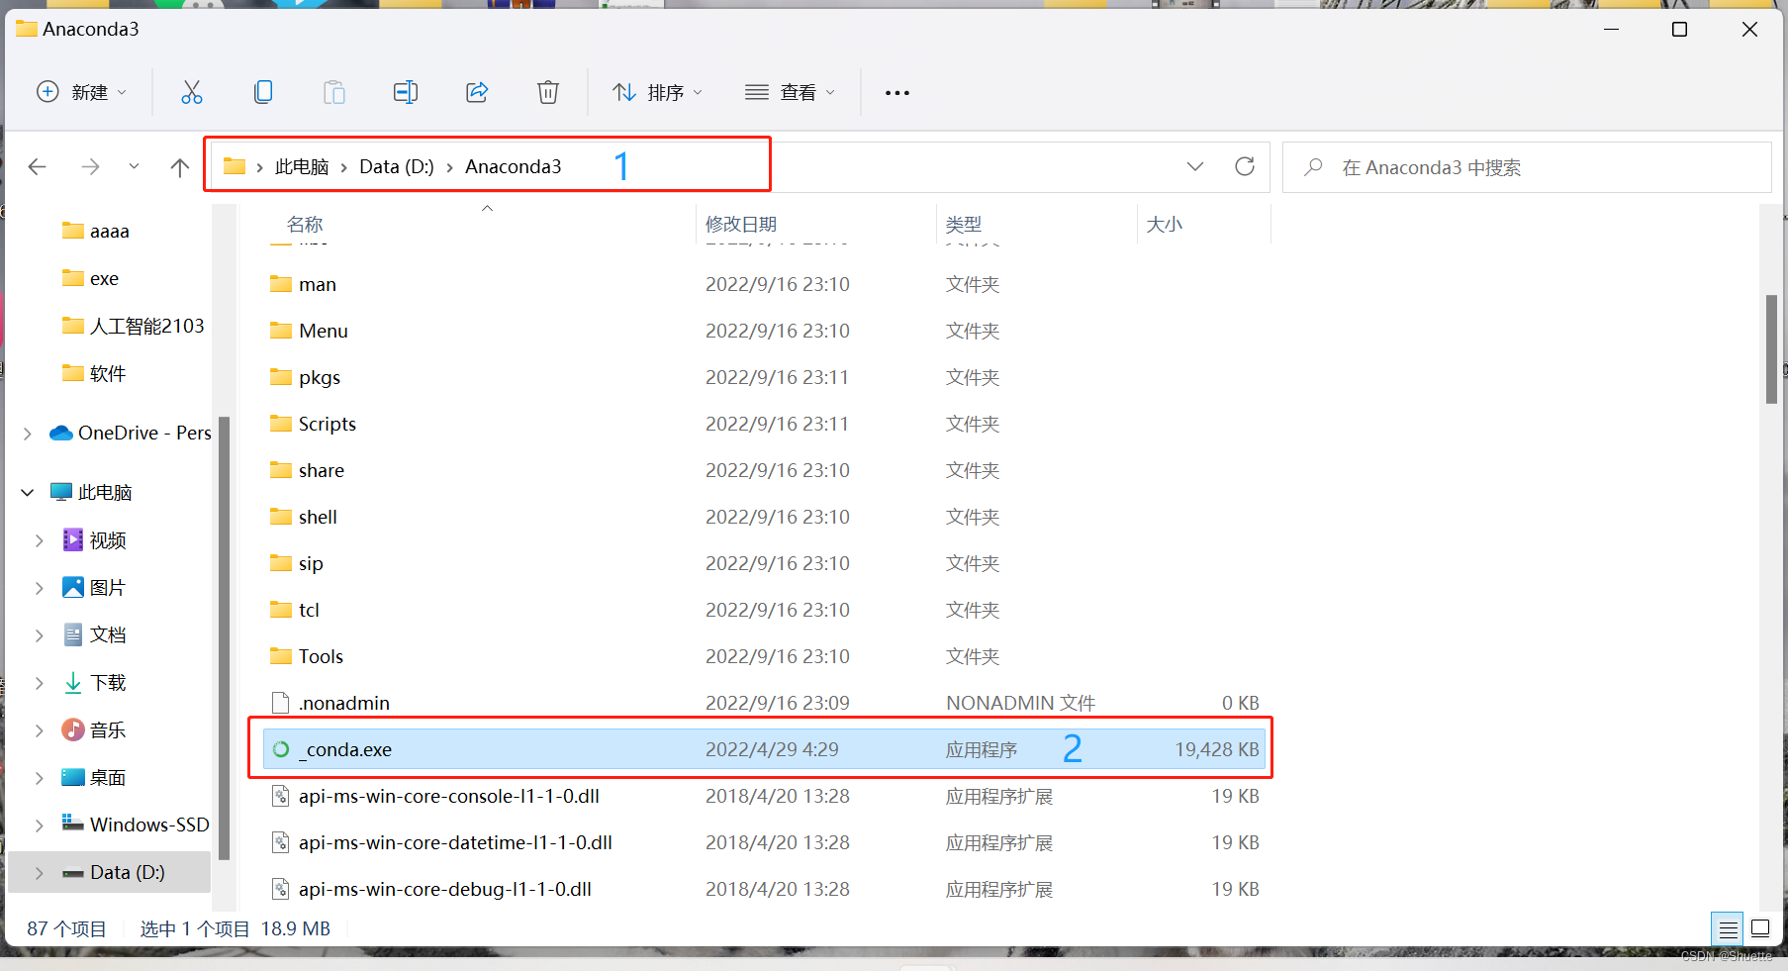The width and height of the screenshot is (1788, 971).
Task: Expand the 文档 tree node arrow
Action: (39, 635)
